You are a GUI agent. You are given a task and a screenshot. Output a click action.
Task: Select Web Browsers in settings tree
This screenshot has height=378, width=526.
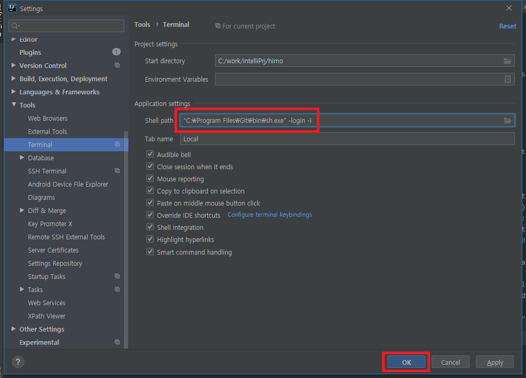point(47,119)
